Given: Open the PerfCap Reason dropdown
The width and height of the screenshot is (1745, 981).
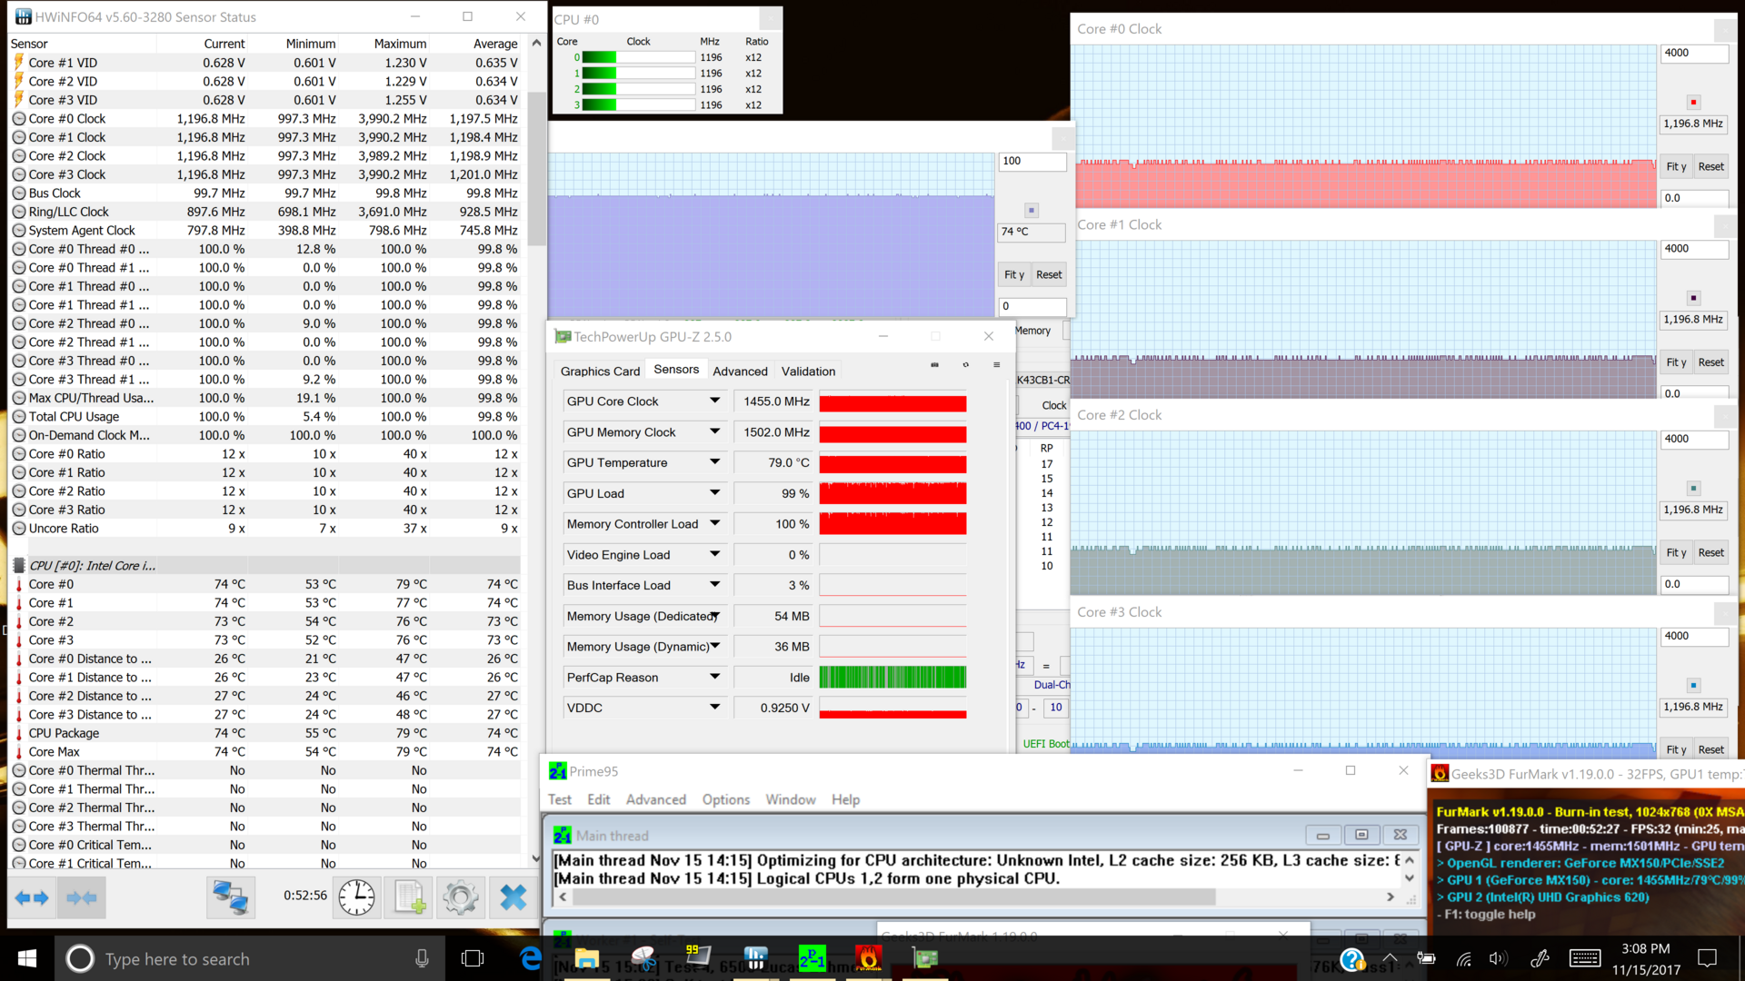Looking at the screenshot, I should [715, 677].
